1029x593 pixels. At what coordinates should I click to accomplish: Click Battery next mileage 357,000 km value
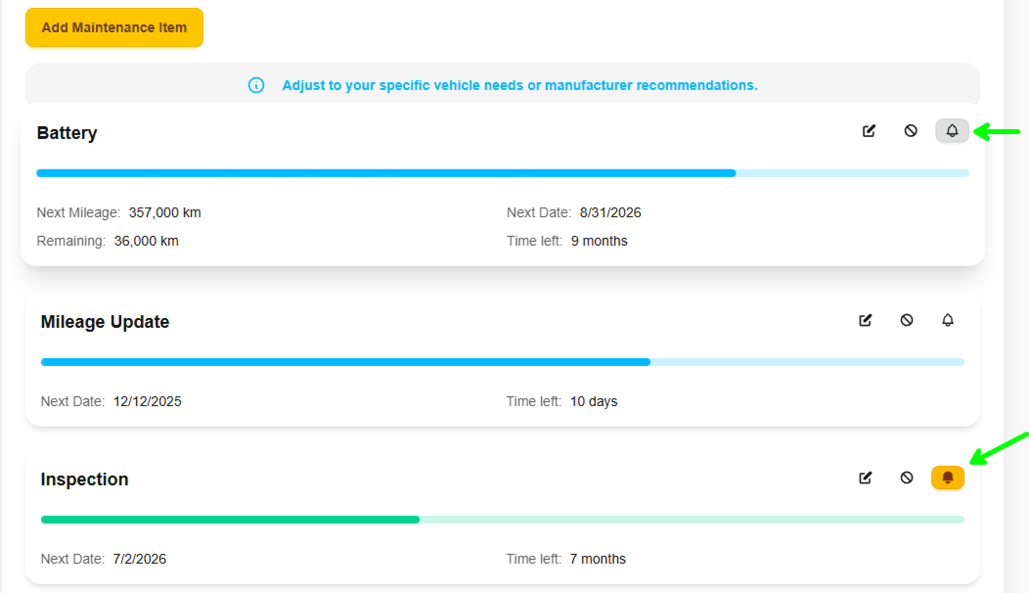coord(165,212)
